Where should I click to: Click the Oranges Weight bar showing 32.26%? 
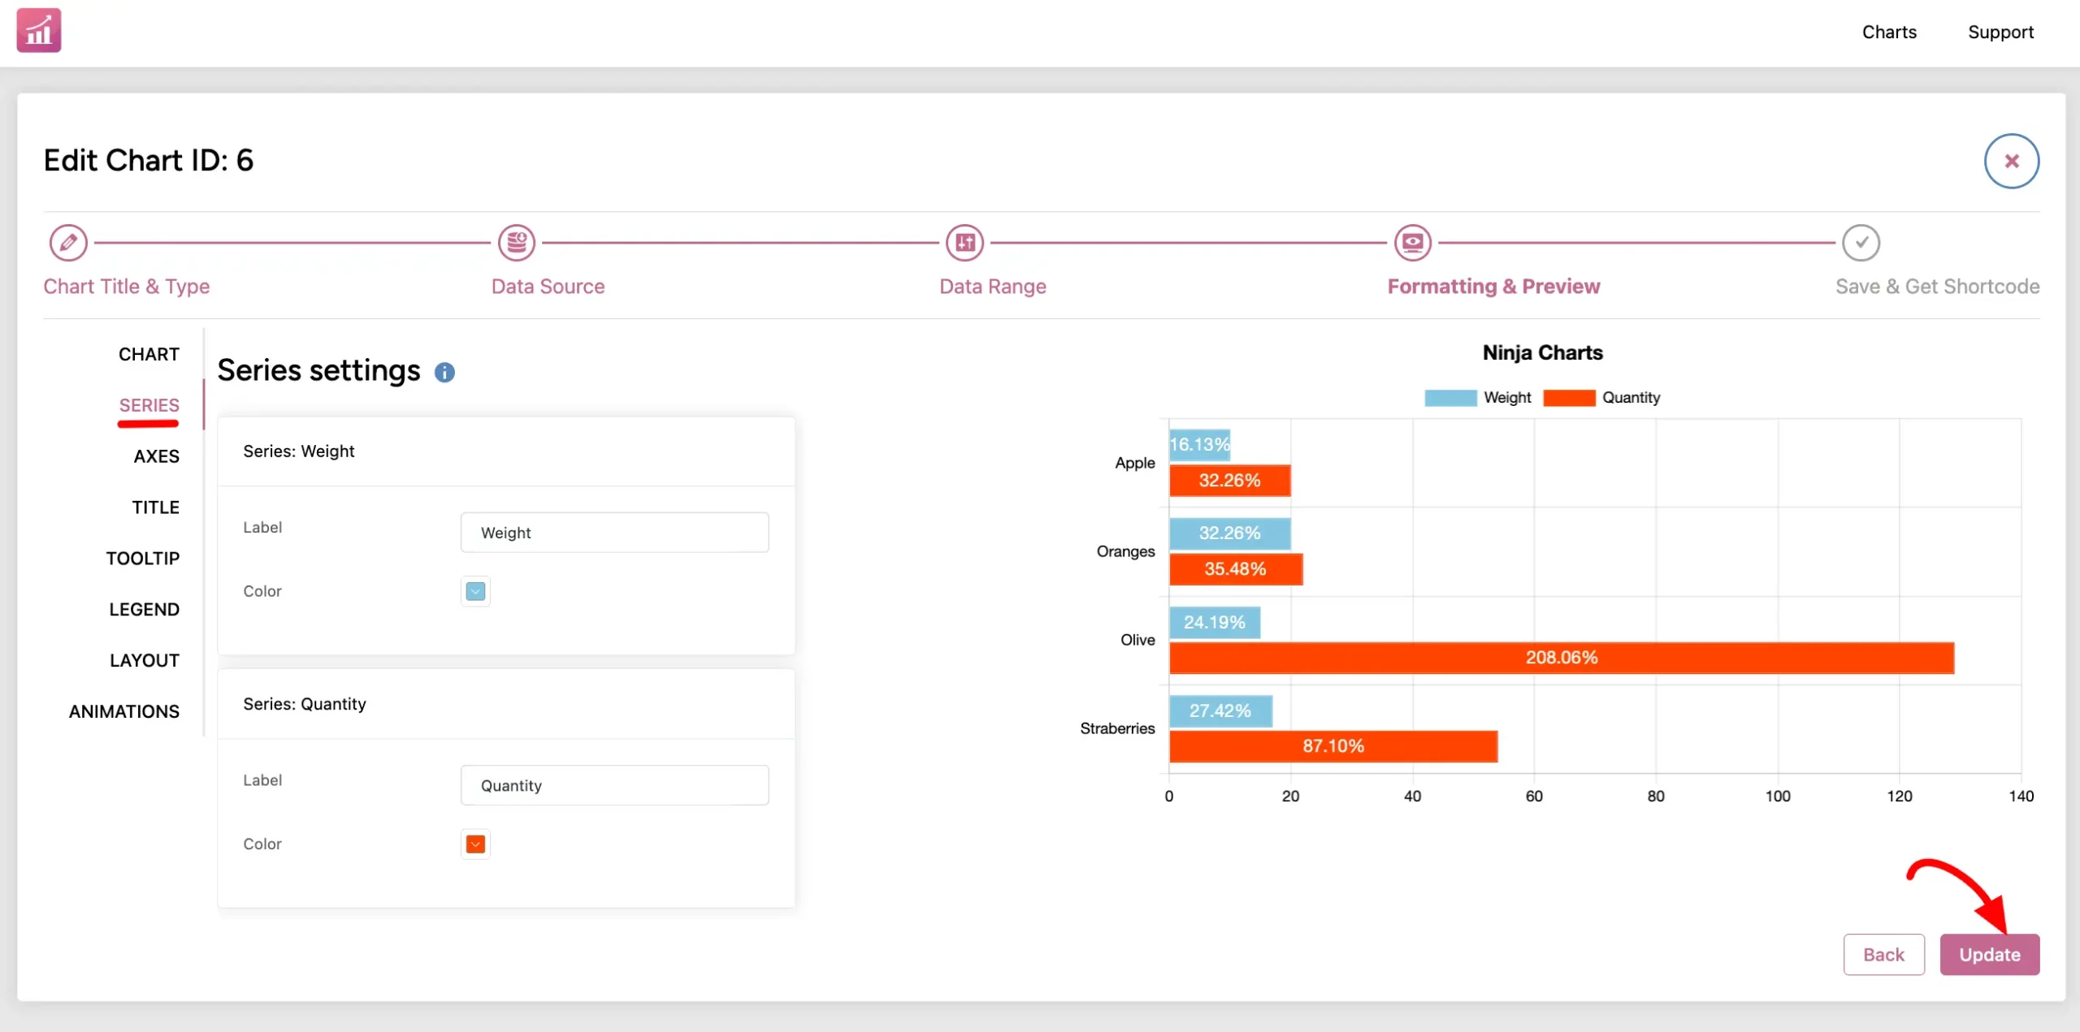tap(1230, 533)
